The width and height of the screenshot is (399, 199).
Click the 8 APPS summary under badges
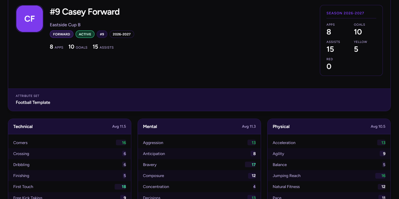(57, 47)
